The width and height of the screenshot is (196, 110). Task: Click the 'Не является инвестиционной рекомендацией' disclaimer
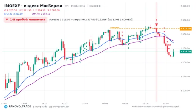pos(156,107)
